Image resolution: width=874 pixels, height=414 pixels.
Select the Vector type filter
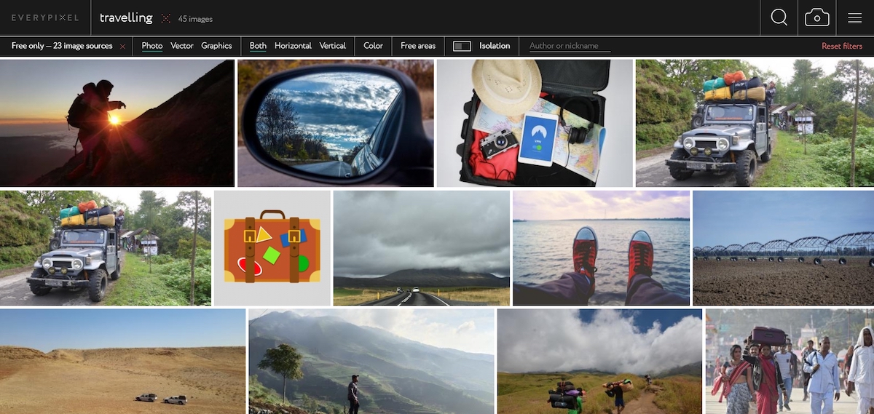(x=182, y=46)
